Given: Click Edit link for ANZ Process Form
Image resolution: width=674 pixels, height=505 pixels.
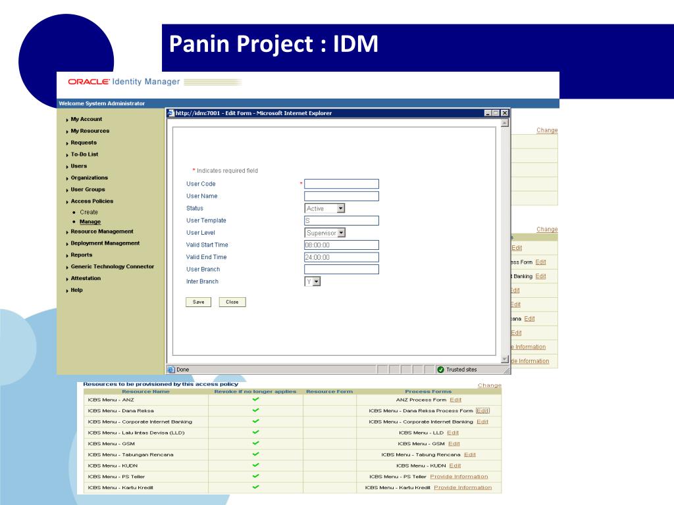Looking at the screenshot, I should (x=455, y=400).
